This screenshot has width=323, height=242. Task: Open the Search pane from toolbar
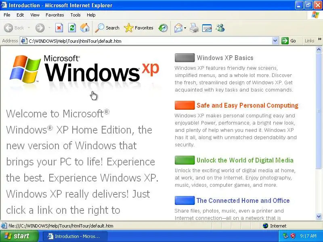pyautogui.click(x=107, y=28)
